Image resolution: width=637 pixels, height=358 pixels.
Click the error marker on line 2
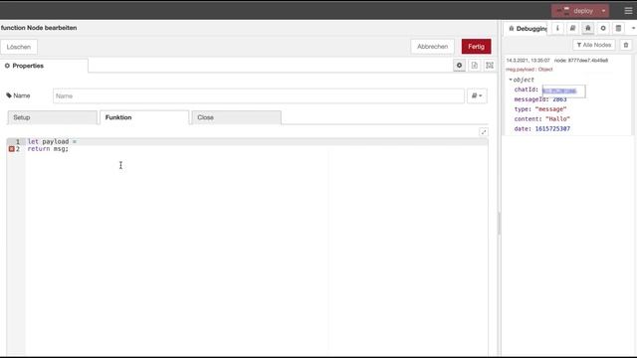[11, 149]
